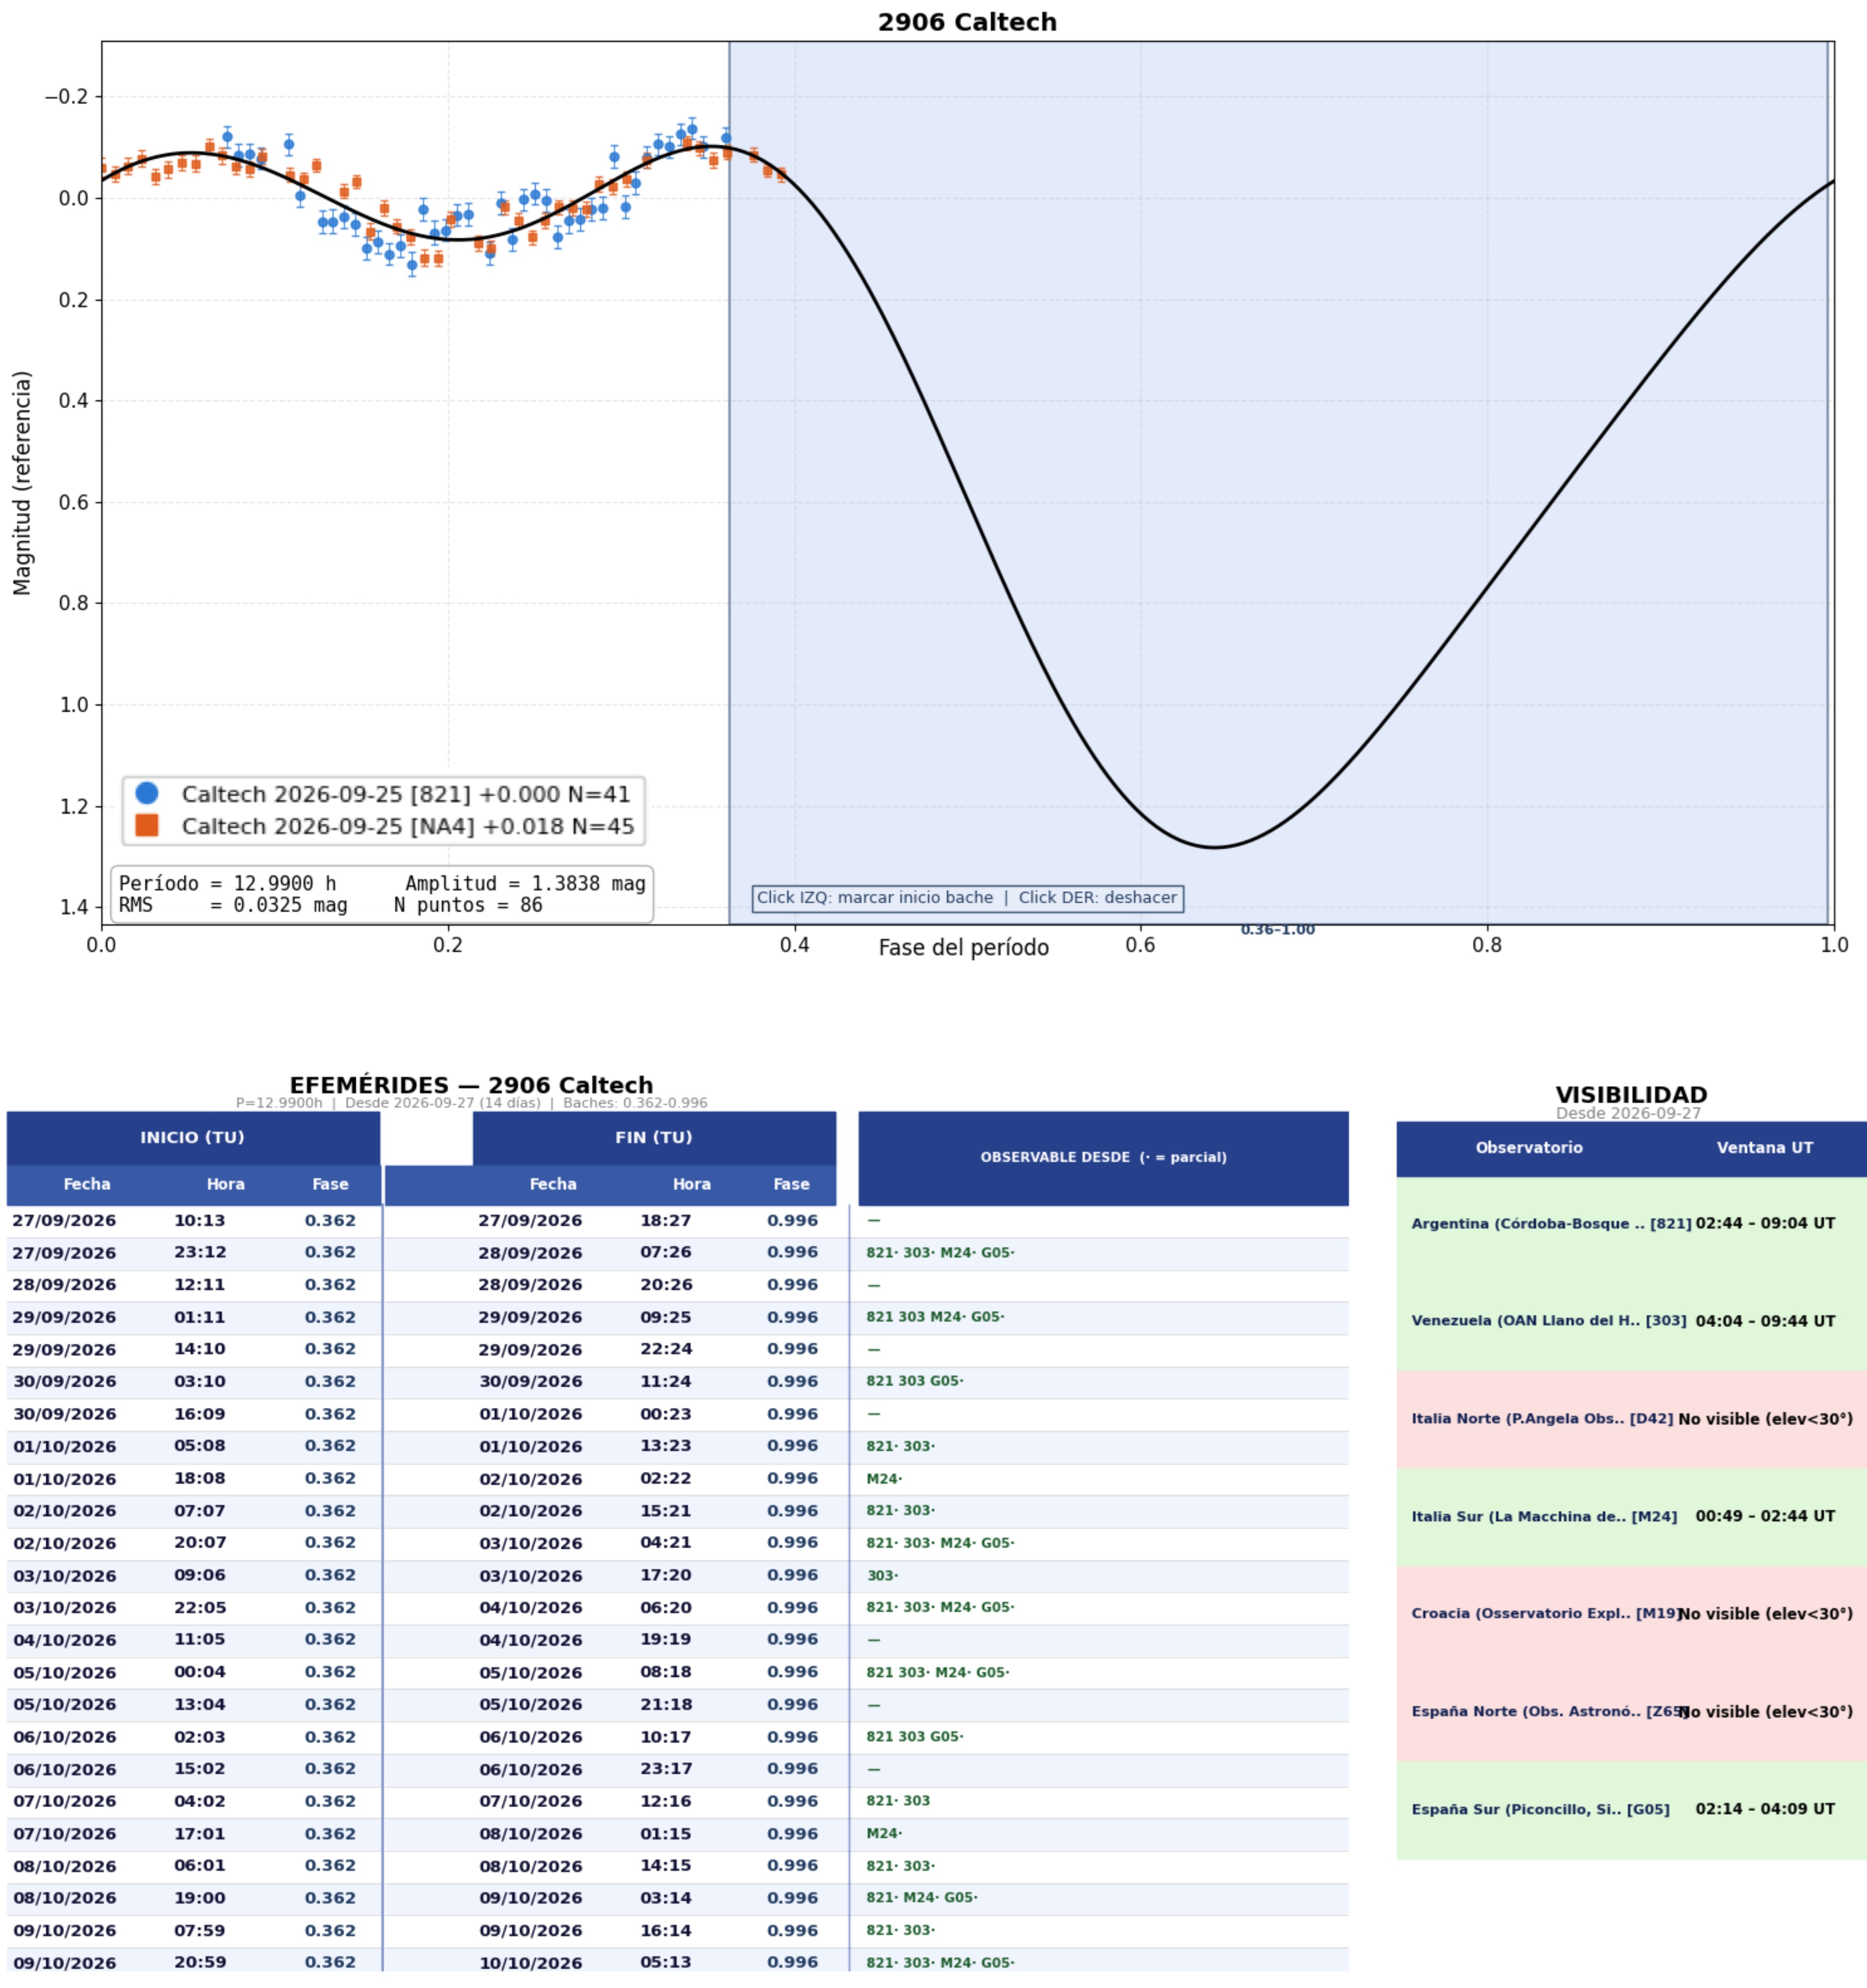Click '02:14 – 04:09 UT' for España Sur [G05]
Image resolution: width=1867 pixels, height=1988 pixels.
pyautogui.click(x=1765, y=1809)
